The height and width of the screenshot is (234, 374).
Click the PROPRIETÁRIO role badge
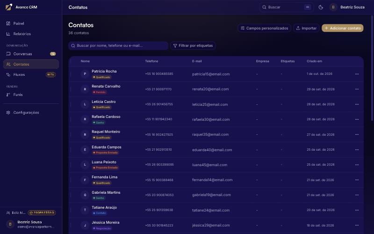(42, 212)
